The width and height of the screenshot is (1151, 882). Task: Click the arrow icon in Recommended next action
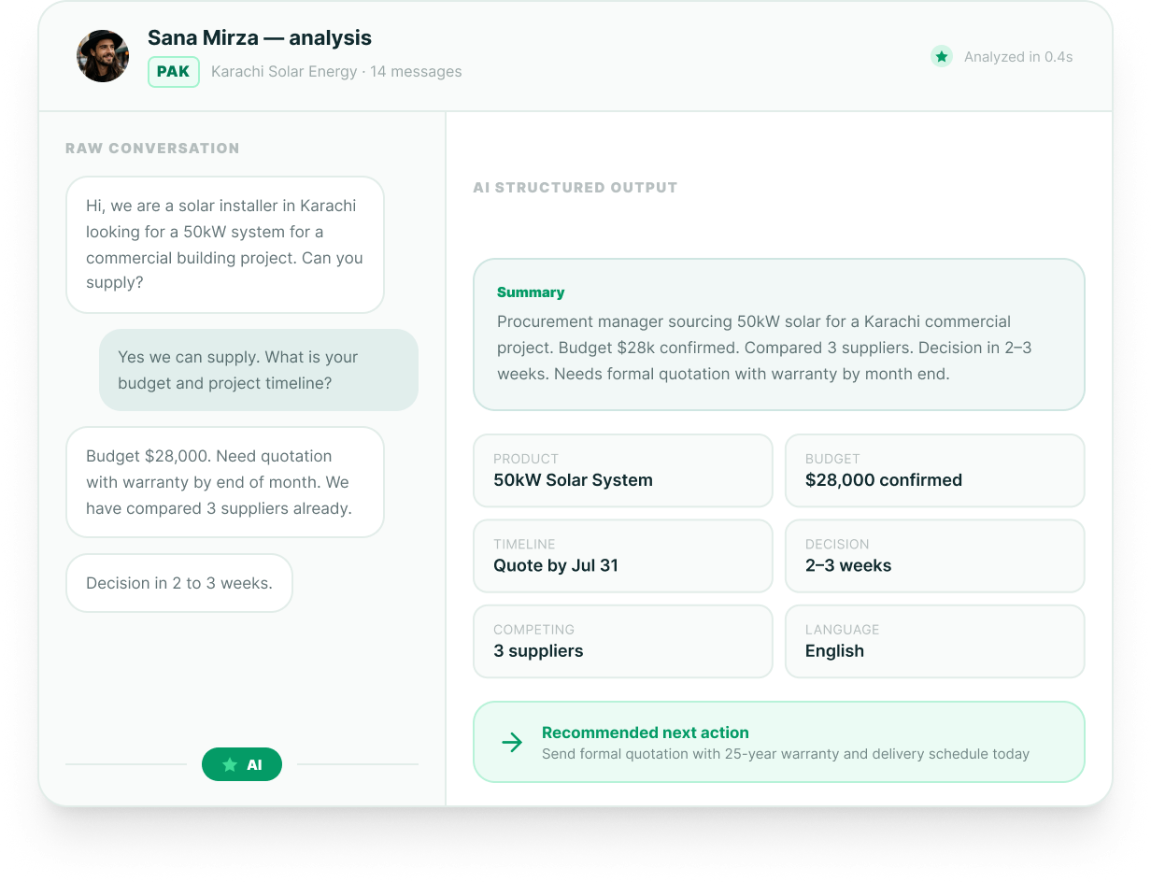point(512,743)
